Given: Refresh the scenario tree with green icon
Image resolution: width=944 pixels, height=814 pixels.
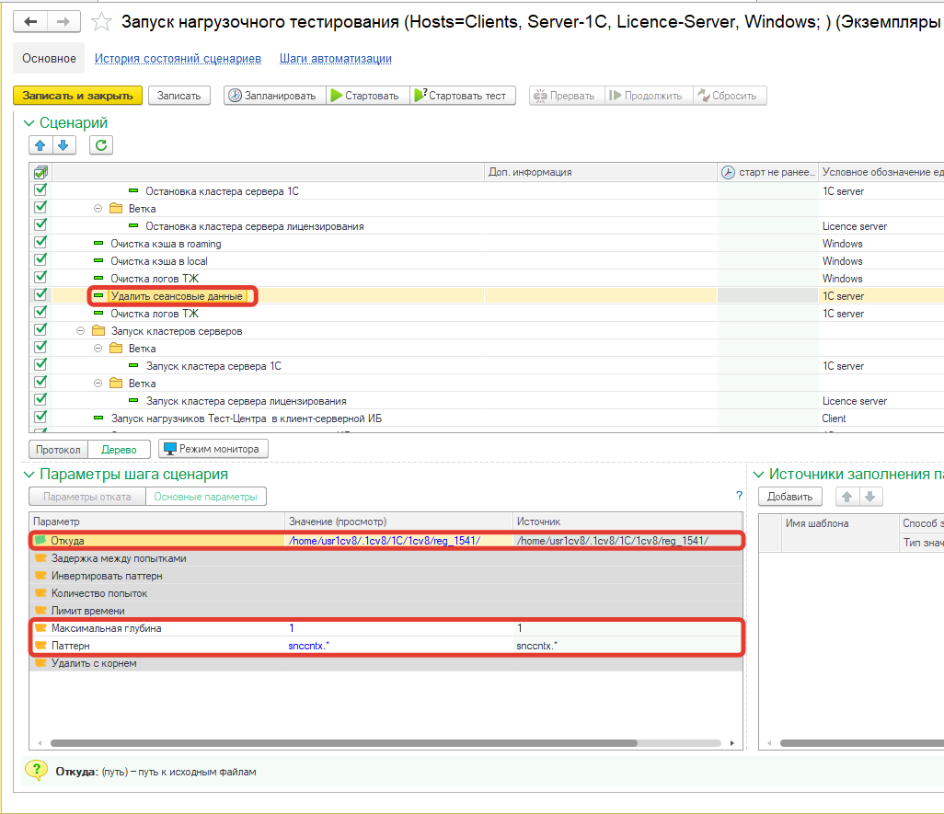Looking at the screenshot, I should click(101, 144).
